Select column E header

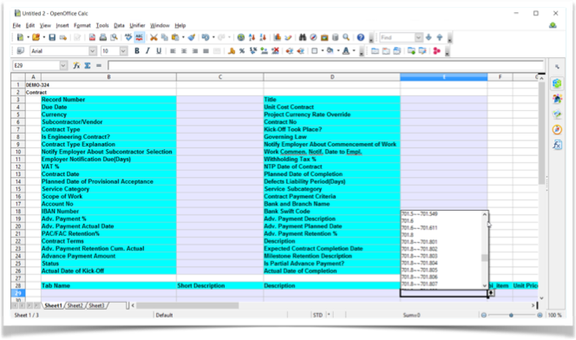coord(443,77)
